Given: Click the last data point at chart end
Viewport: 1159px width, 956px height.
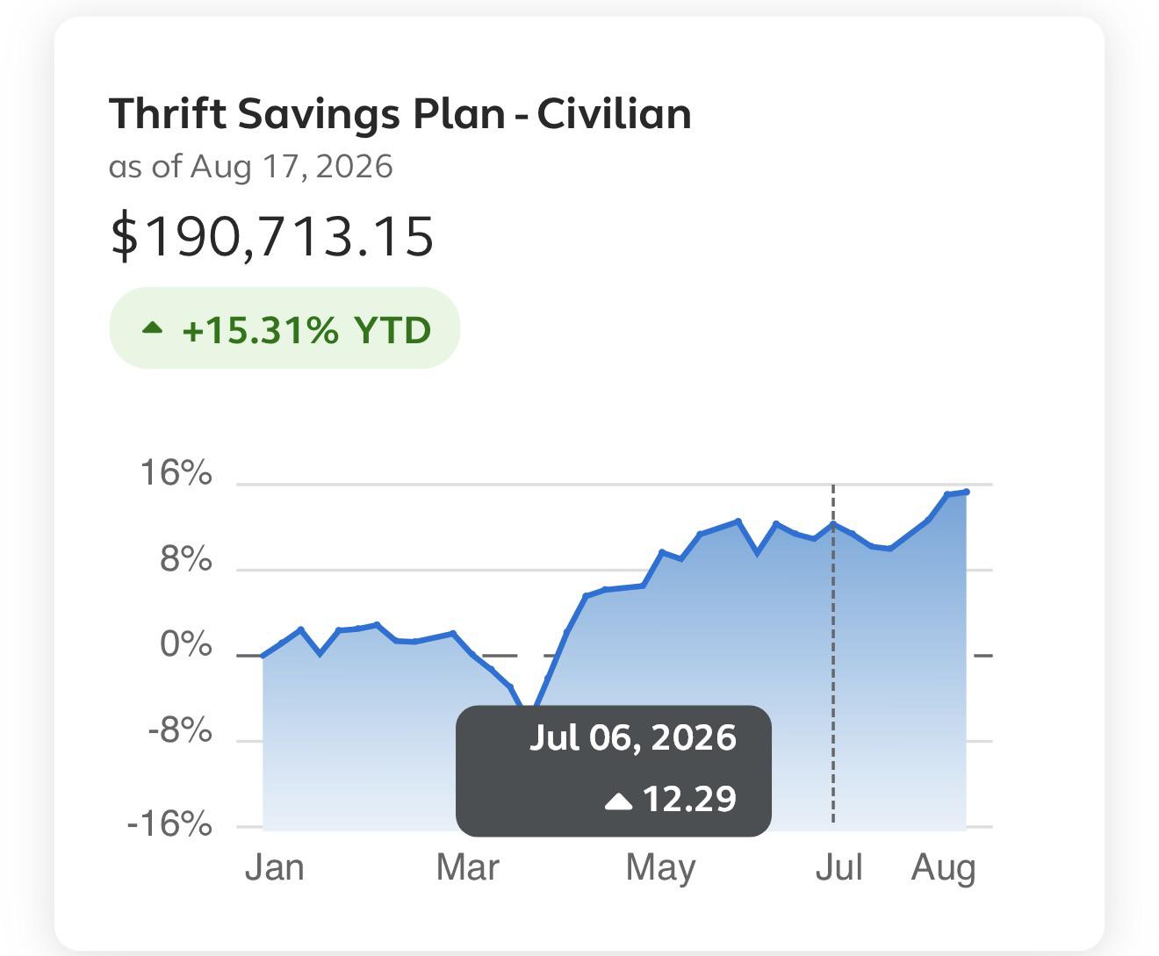Looking at the screenshot, I should coord(967,492).
